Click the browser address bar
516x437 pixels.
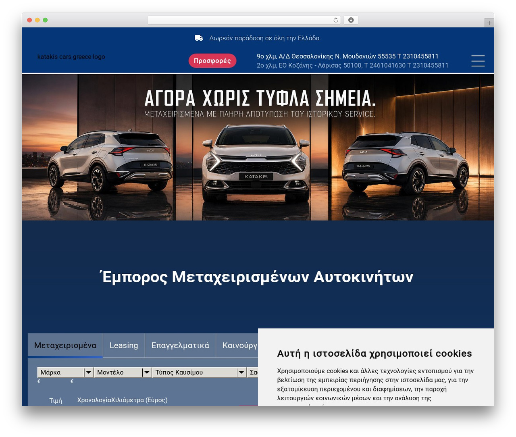pyautogui.click(x=244, y=20)
